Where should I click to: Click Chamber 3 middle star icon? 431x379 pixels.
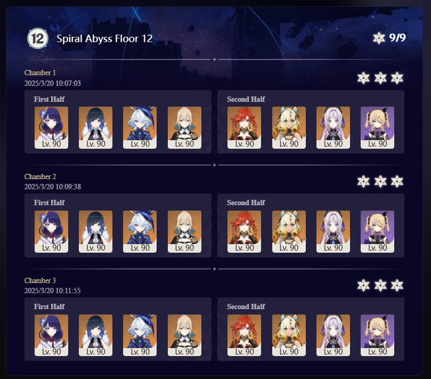(380, 286)
